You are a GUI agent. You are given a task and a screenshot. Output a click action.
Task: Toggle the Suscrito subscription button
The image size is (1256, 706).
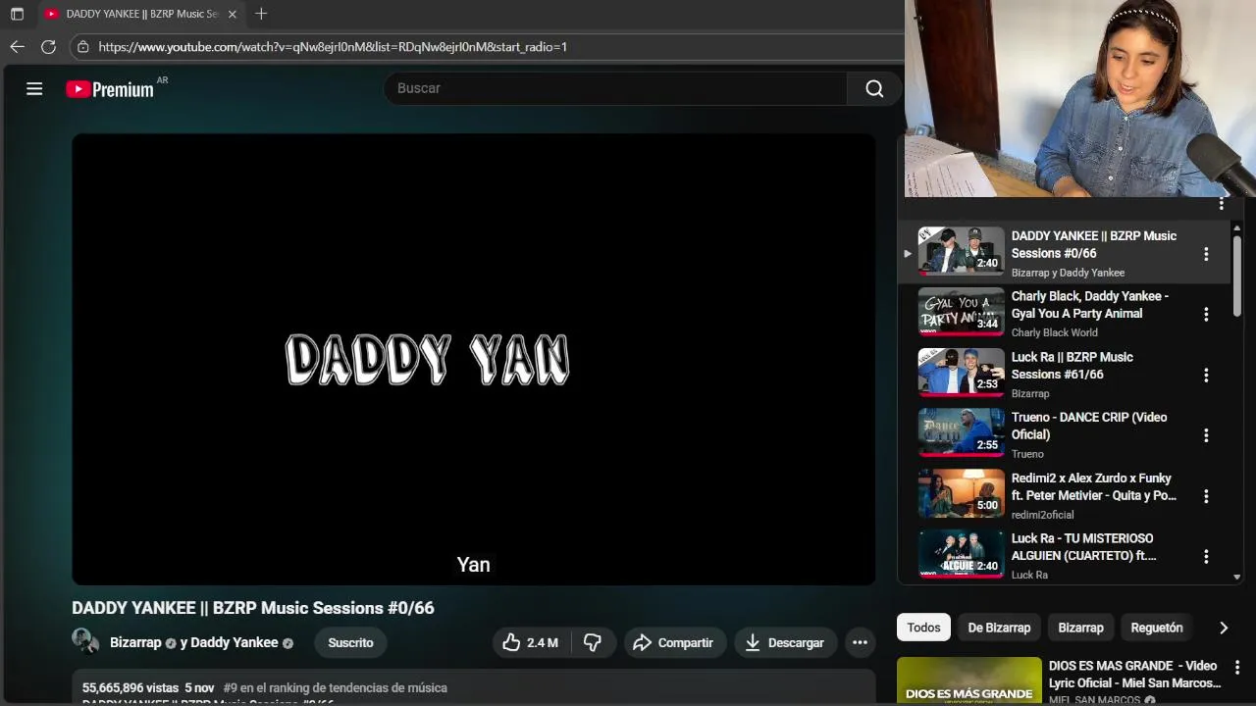350,642
